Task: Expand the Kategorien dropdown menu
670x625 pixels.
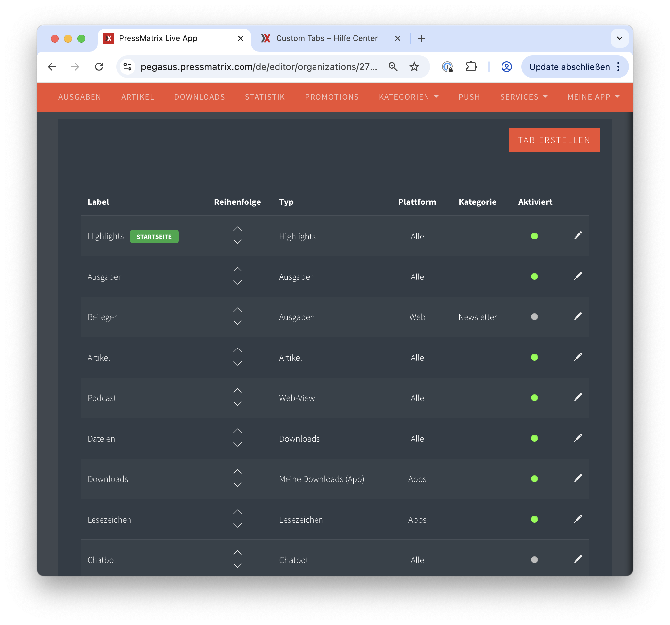Action: (408, 97)
